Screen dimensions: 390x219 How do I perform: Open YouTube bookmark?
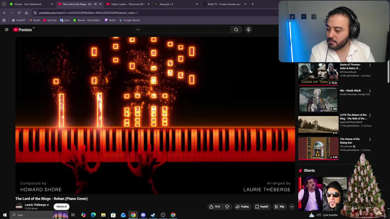(50, 20)
